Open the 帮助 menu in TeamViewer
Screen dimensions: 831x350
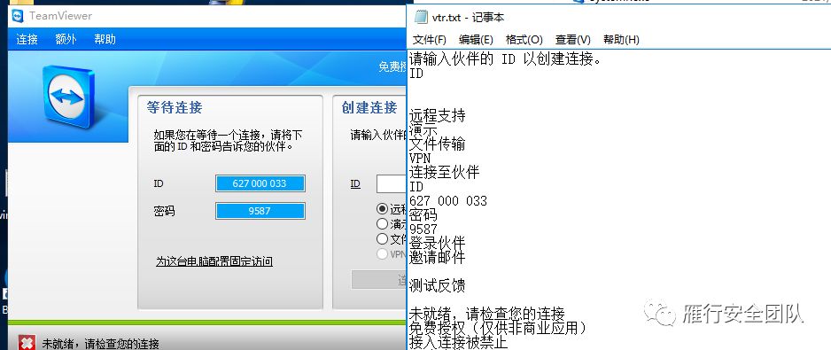105,39
